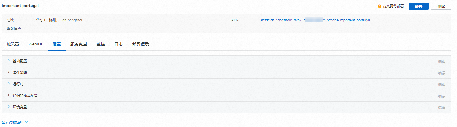Open the 显示高级选项 dropdown arrow
This screenshot has width=457, height=127.
click(x=26, y=122)
